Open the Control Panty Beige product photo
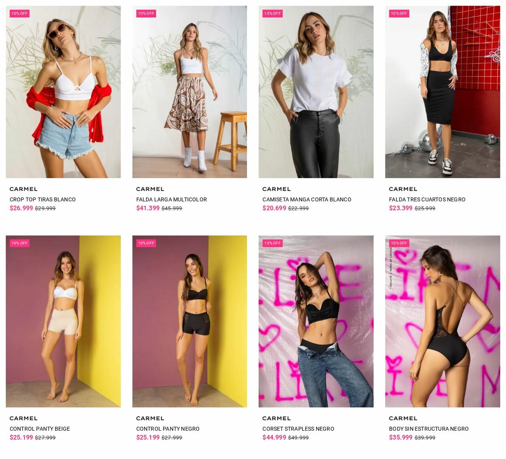The height and width of the screenshot is (459, 506). [63, 321]
